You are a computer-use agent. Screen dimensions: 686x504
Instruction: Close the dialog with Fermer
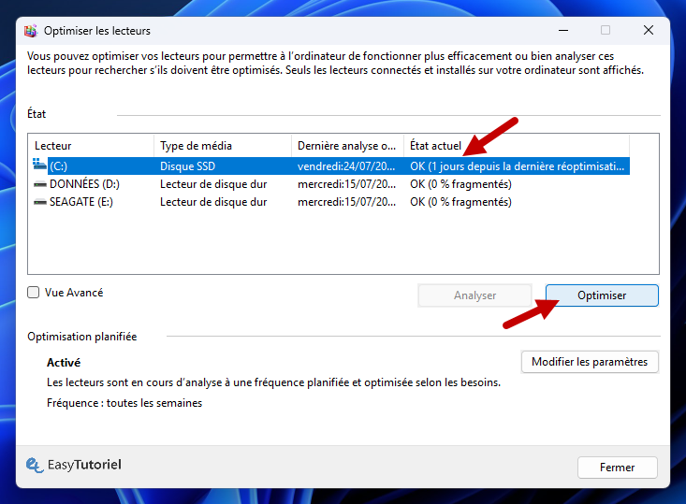tap(617, 468)
